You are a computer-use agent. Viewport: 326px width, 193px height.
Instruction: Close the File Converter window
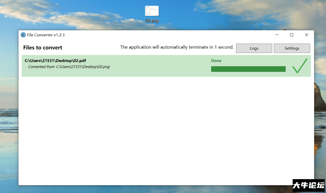point(307,35)
